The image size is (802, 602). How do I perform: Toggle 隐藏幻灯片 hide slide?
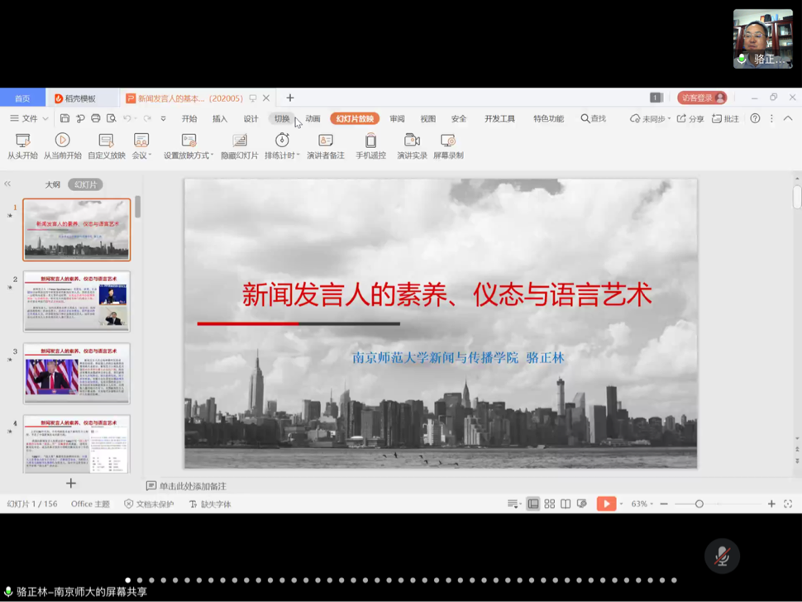tap(239, 141)
